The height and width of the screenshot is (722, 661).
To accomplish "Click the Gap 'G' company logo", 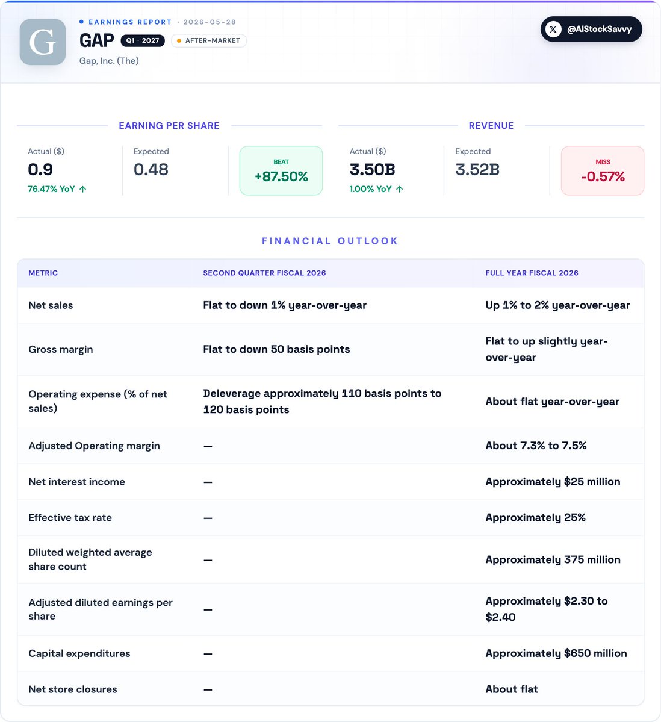I will click(x=42, y=42).
